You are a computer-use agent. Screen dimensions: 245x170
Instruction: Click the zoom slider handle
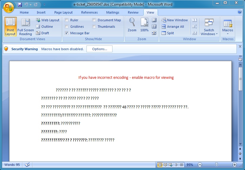[216, 165]
